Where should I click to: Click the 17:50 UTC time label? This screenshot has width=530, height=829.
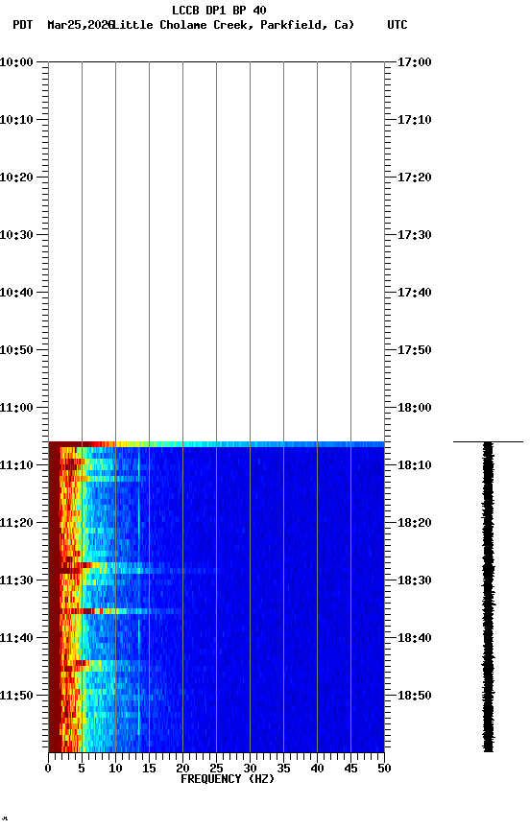click(415, 350)
